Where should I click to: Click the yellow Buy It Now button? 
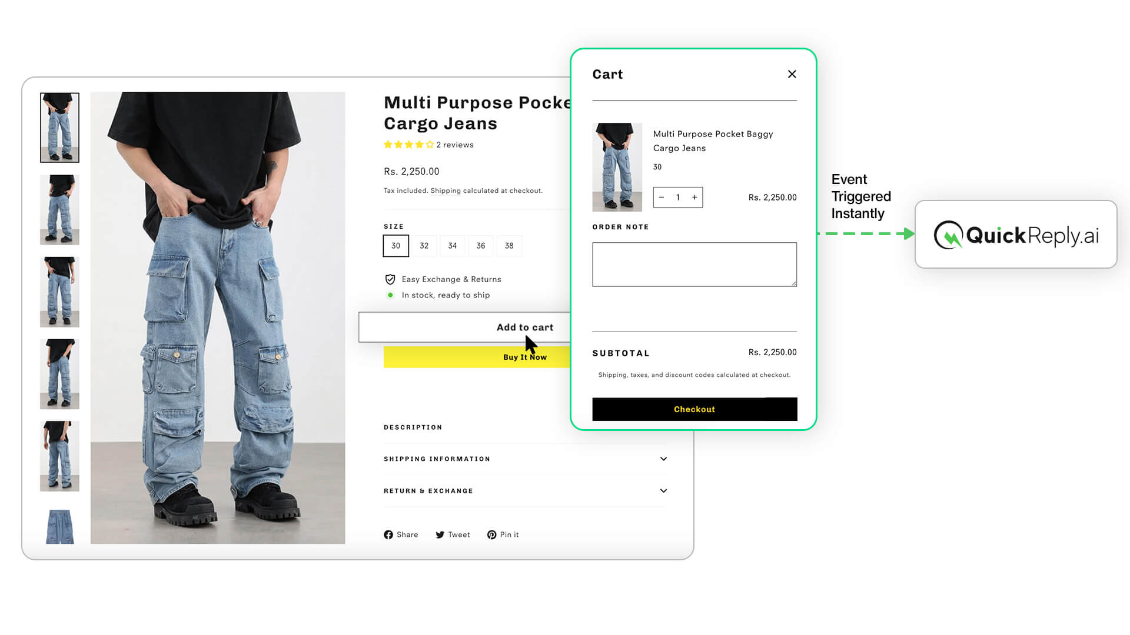click(477, 357)
